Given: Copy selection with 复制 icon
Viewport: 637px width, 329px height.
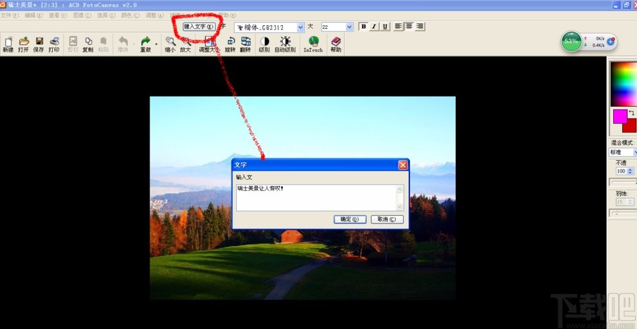Looking at the screenshot, I should (x=88, y=44).
